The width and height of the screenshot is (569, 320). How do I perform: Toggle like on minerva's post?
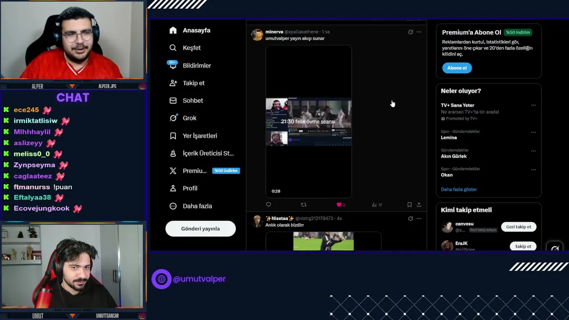[339, 205]
